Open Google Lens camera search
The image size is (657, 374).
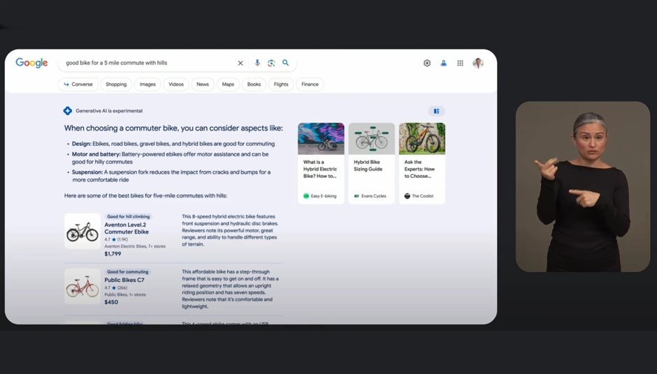click(x=271, y=63)
